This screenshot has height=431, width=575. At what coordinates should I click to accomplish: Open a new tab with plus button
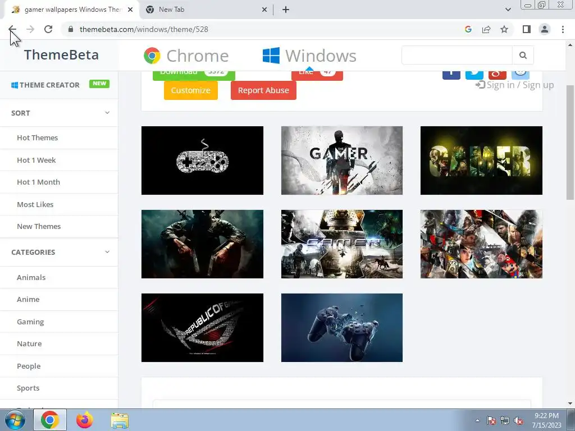click(286, 10)
